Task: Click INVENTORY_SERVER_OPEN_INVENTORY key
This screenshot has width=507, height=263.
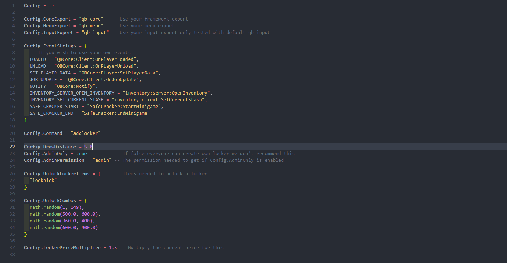Action: tap(72, 93)
